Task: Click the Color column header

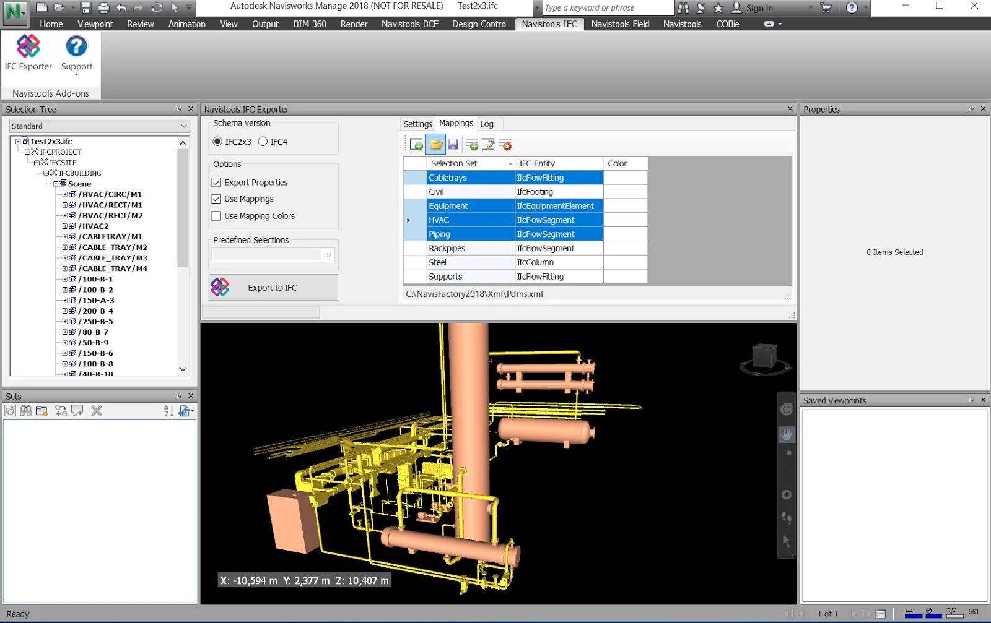Action: coord(626,164)
